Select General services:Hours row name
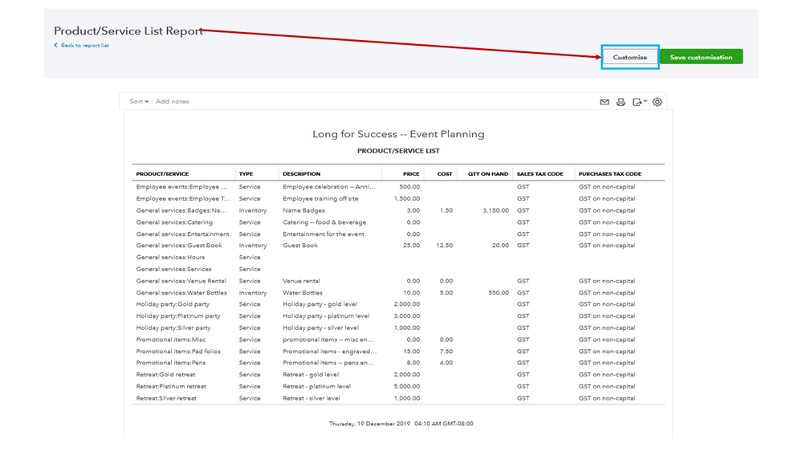Screen dimensions: 802x451 coord(170,258)
